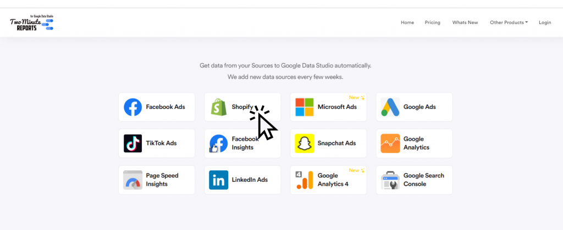Click the Google Search Console wrench icon
563x230 pixels.
point(390,180)
